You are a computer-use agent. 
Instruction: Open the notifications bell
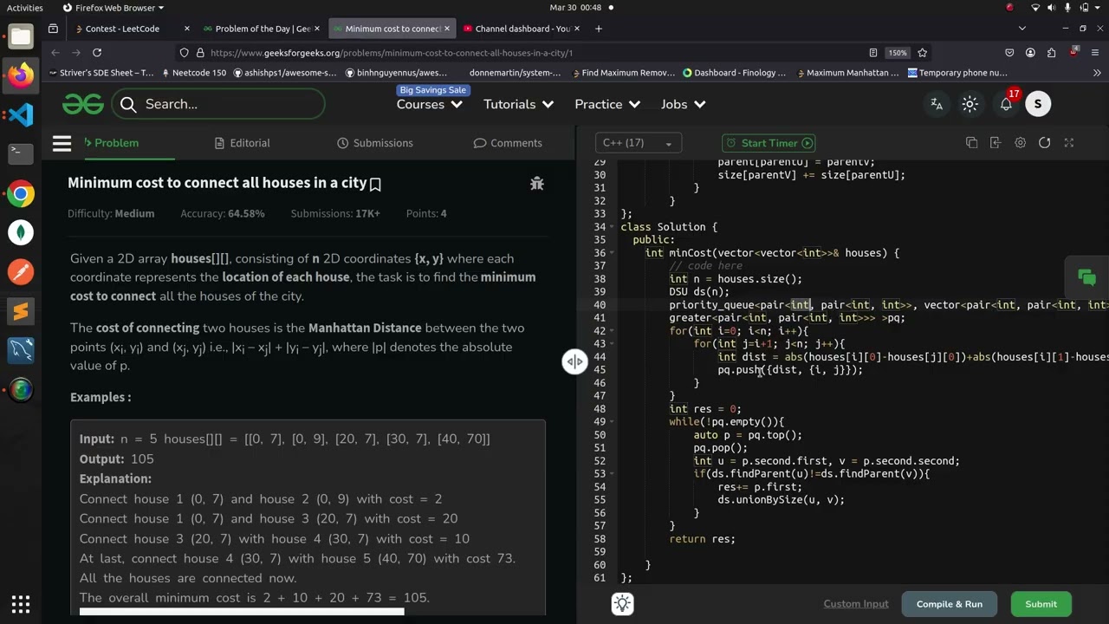pyautogui.click(x=1006, y=104)
